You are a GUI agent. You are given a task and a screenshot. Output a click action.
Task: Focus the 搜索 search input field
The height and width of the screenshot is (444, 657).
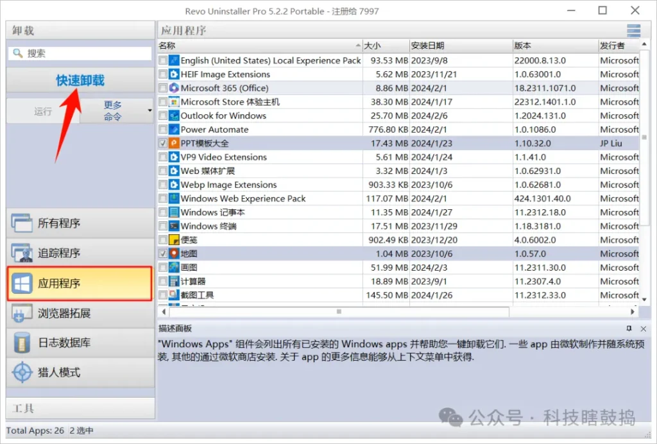(80, 53)
